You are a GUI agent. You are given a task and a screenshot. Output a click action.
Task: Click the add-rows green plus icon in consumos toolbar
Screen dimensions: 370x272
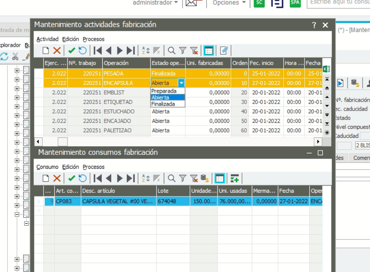click(235, 178)
